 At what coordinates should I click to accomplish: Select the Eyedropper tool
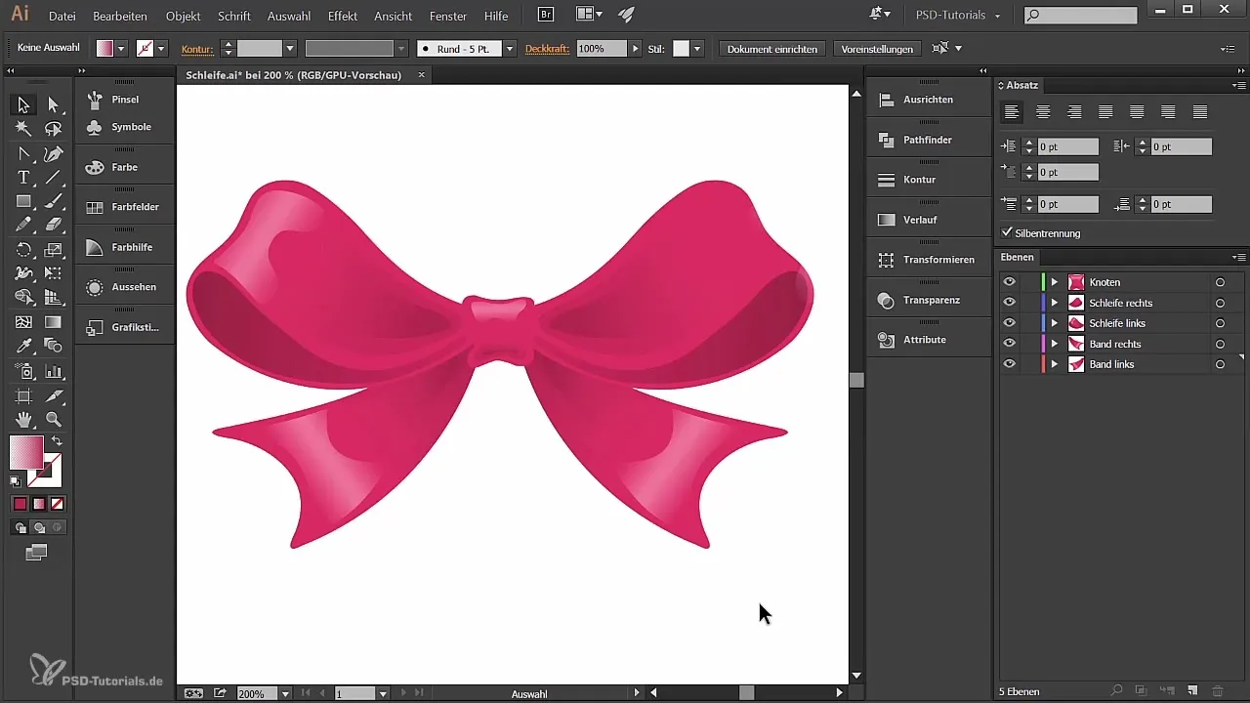pos(23,346)
